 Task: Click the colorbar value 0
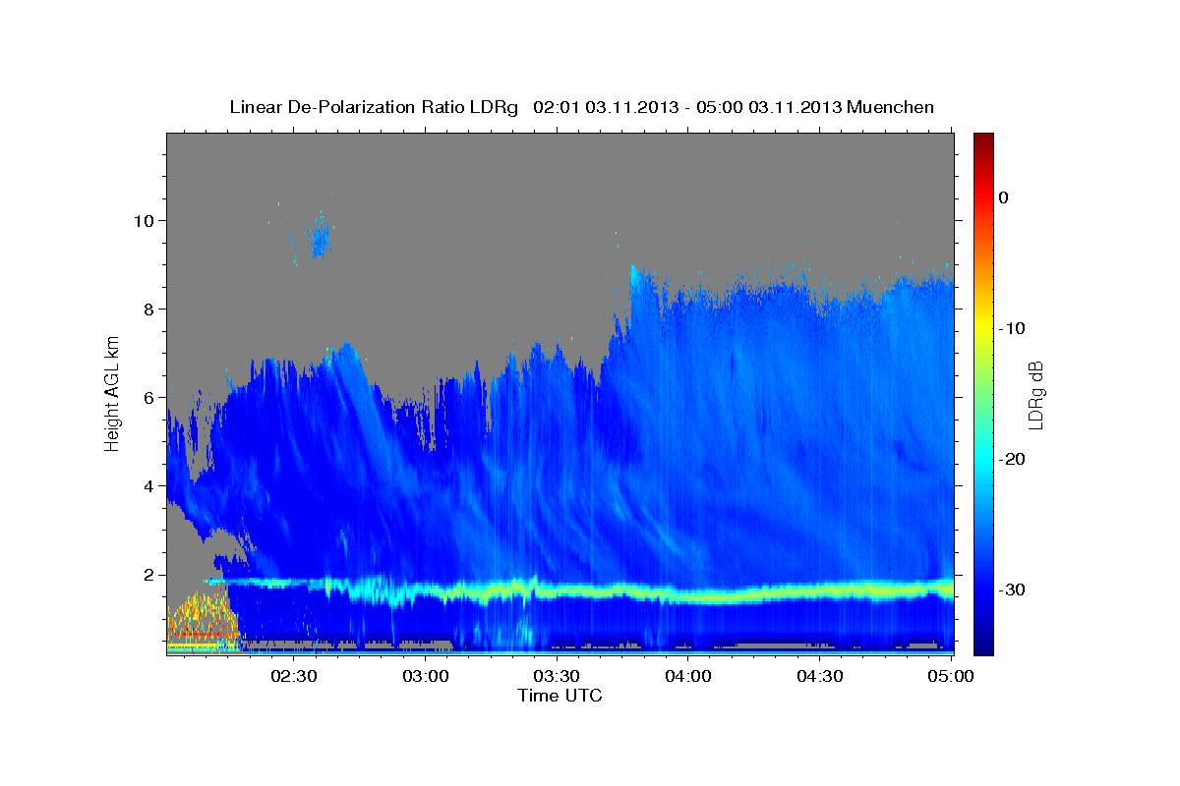[1004, 197]
